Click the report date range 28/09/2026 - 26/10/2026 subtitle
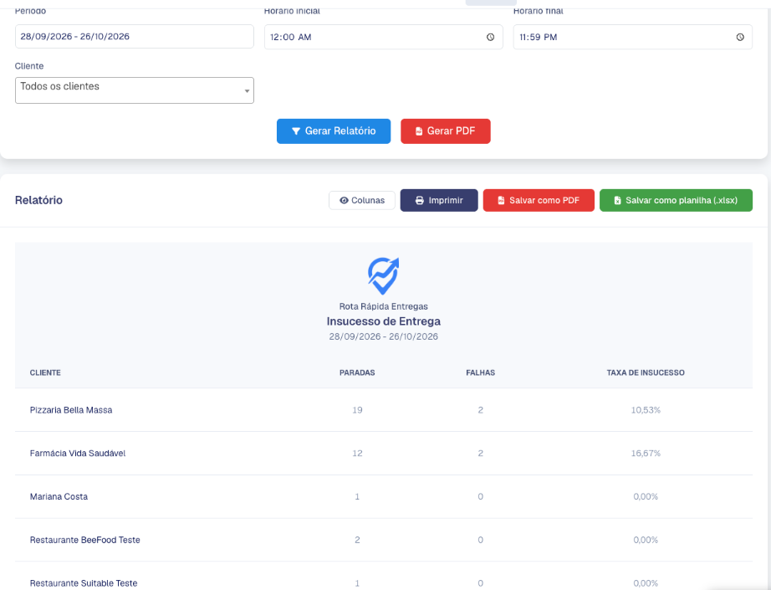The height and width of the screenshot is (590, 771). 384,336
